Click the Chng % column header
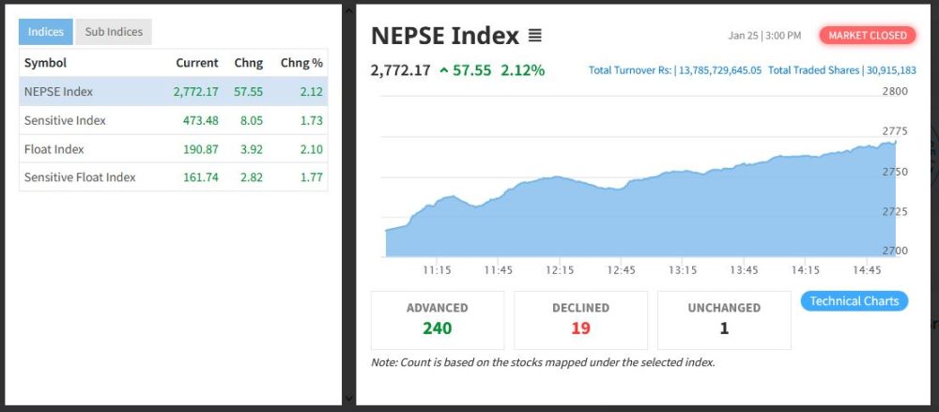Screen dimensions: 939x412 [301, 63]
